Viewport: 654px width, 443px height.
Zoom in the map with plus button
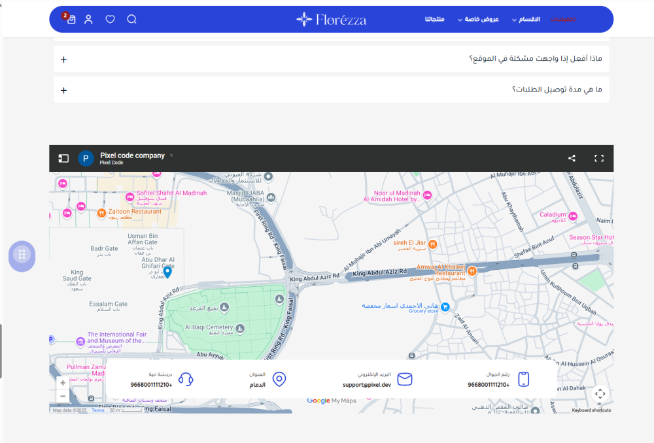coord(63,383)
